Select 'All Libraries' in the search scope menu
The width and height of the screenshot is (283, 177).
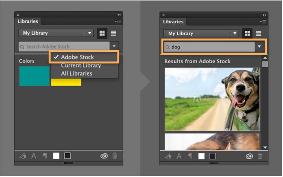76,73
